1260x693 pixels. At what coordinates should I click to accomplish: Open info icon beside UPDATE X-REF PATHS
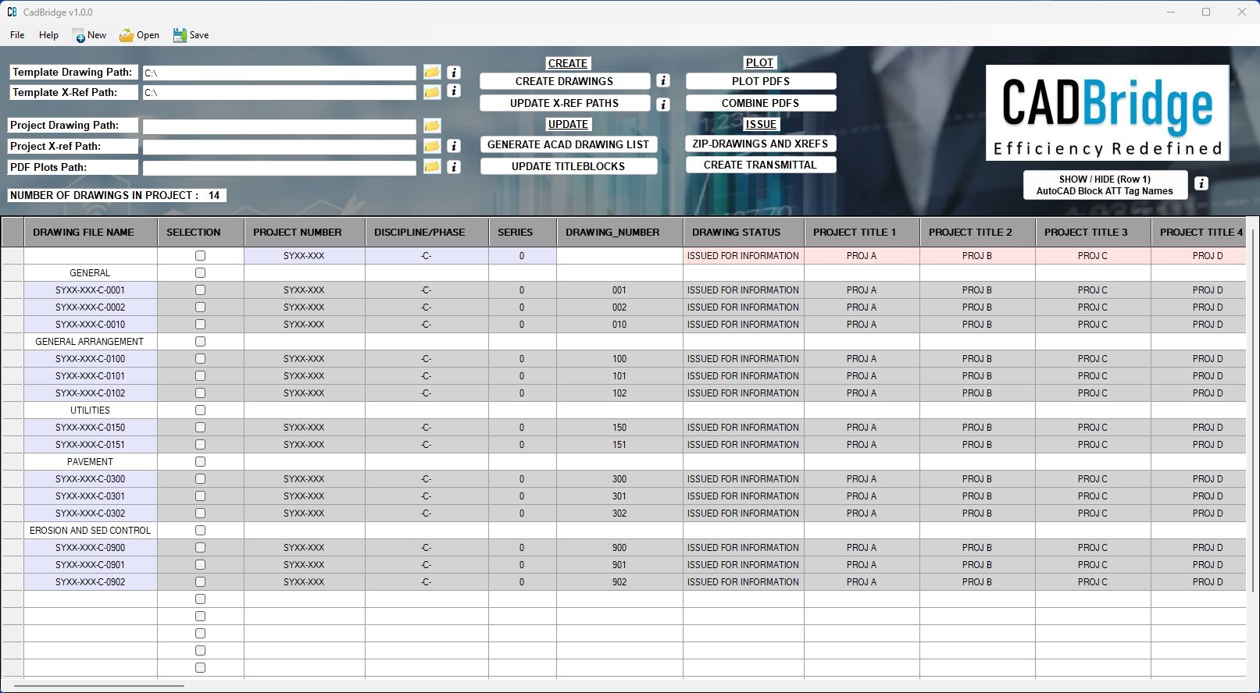click(x=663, y=104)
